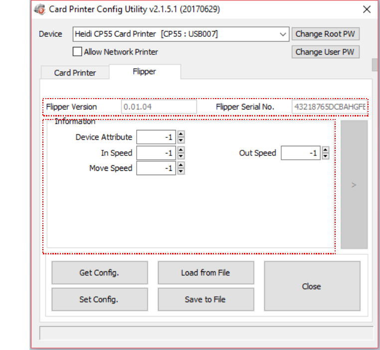Click the status bar at the bottom
Screen dimensions: 380x350
[206, 333]
